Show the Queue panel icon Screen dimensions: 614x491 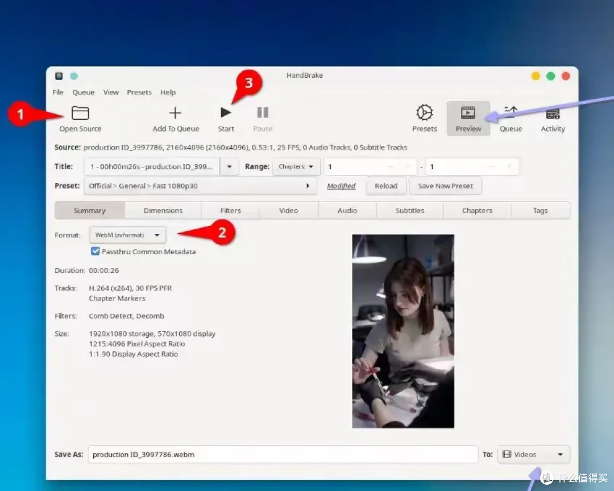point(511,112)
